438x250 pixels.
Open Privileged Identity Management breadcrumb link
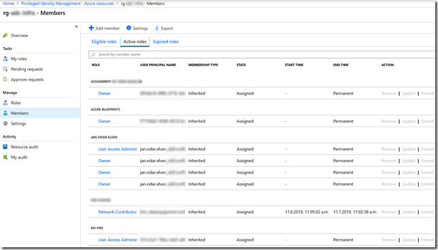[67, 3]
